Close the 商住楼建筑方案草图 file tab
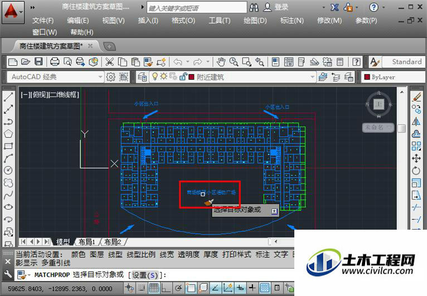Viewport: 427px width, 296px height. tap(90, 46)
